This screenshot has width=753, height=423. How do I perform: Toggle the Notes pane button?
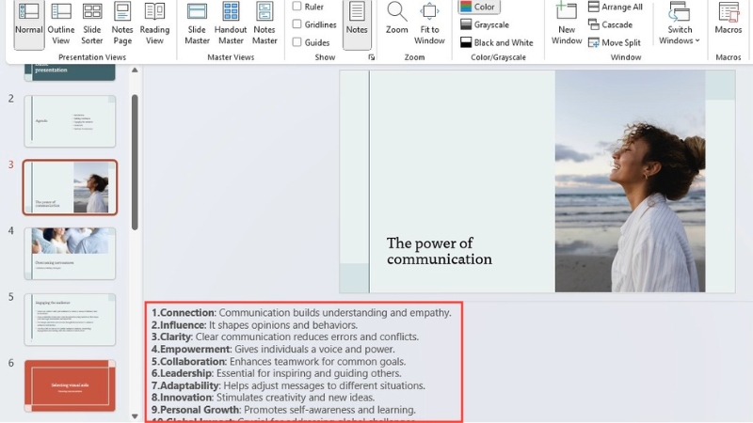pos(357,24)
